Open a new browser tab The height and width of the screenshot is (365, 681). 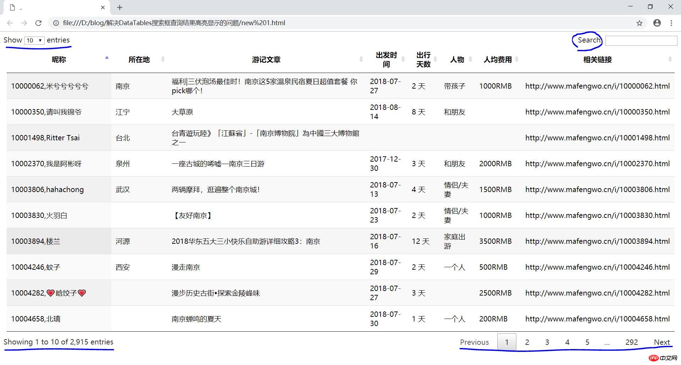click(x=120, y=7)
